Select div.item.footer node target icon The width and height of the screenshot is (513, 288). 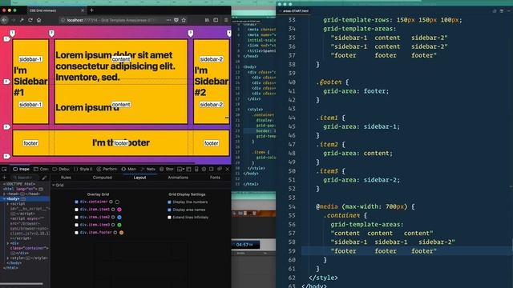click(115, 233)
